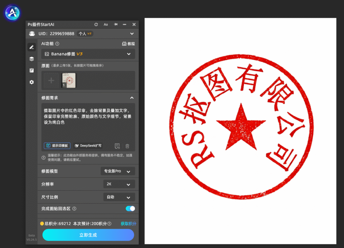This screenshot has width=344, height=248.
Task: Click into the retouch prompt text area
Action: point(88,123)
